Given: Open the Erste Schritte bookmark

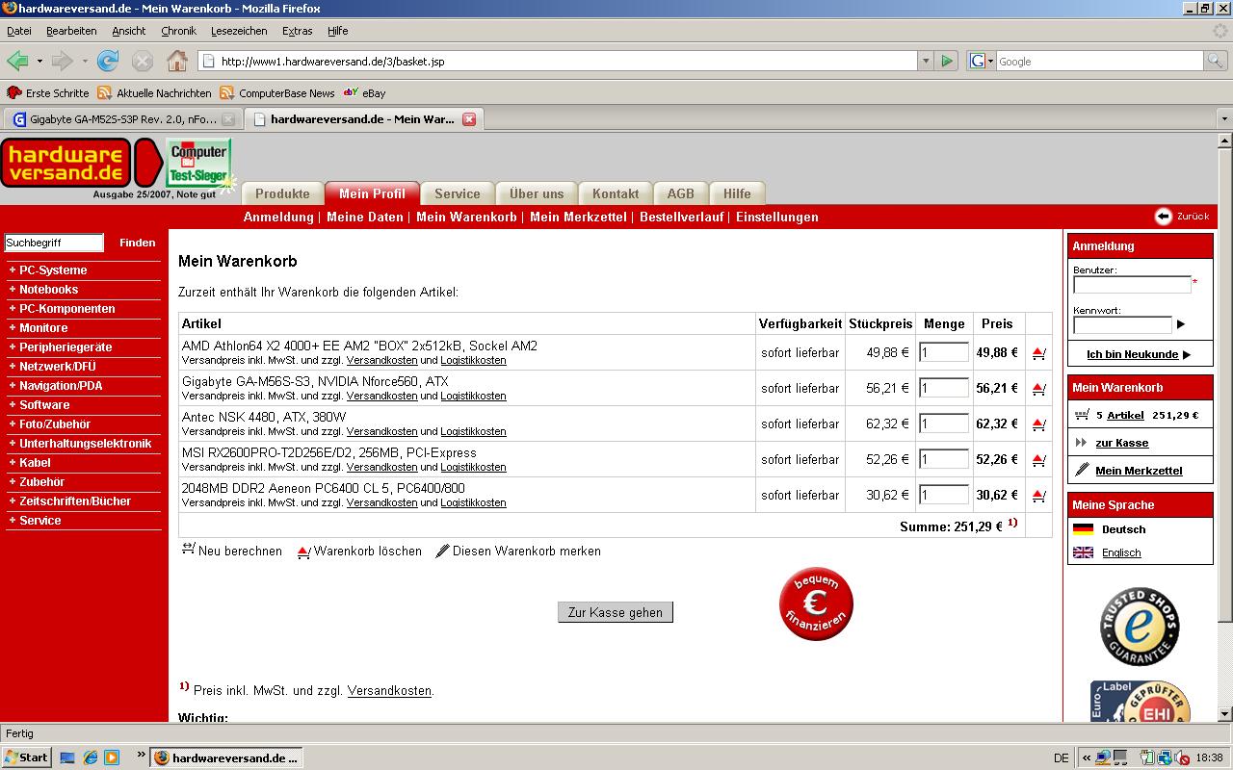Looking at the screenshot, I should [x=48, y=93].
